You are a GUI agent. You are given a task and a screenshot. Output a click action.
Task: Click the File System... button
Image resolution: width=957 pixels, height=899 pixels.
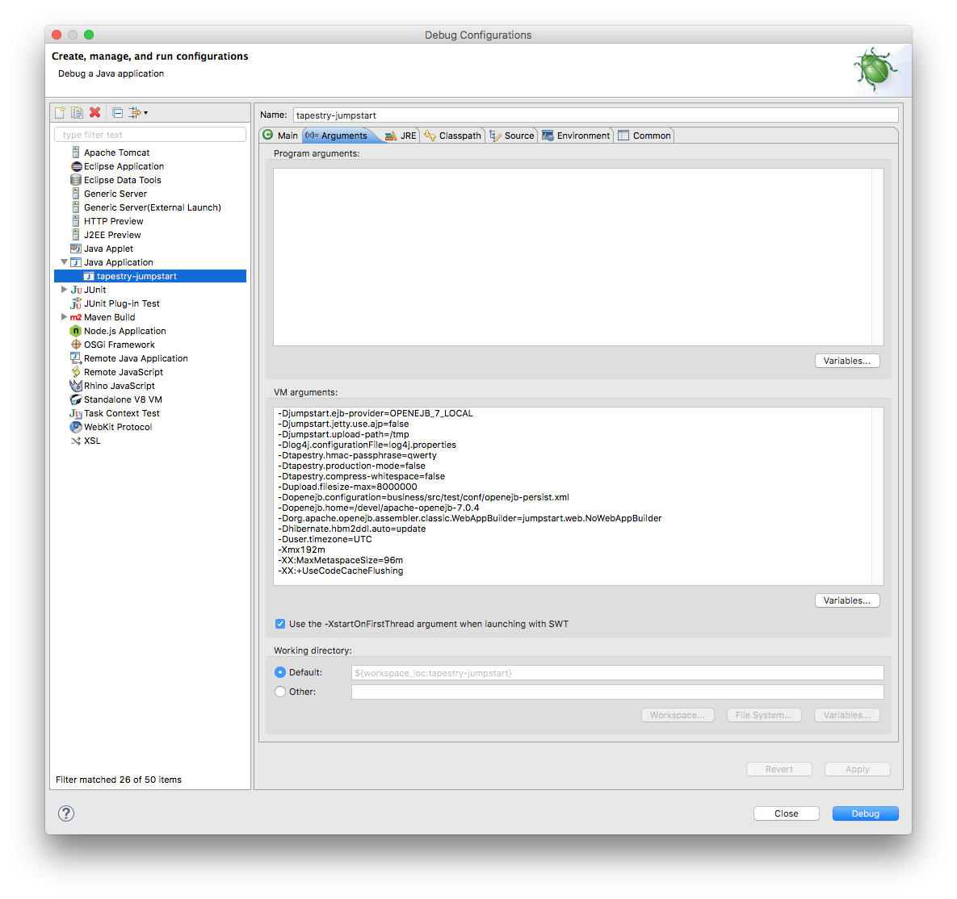pyautogui.click(x=763, y=715)
